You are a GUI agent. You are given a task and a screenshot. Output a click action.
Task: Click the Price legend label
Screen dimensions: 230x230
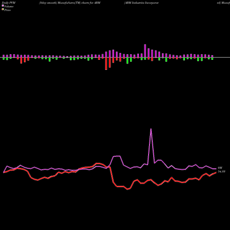7,10
